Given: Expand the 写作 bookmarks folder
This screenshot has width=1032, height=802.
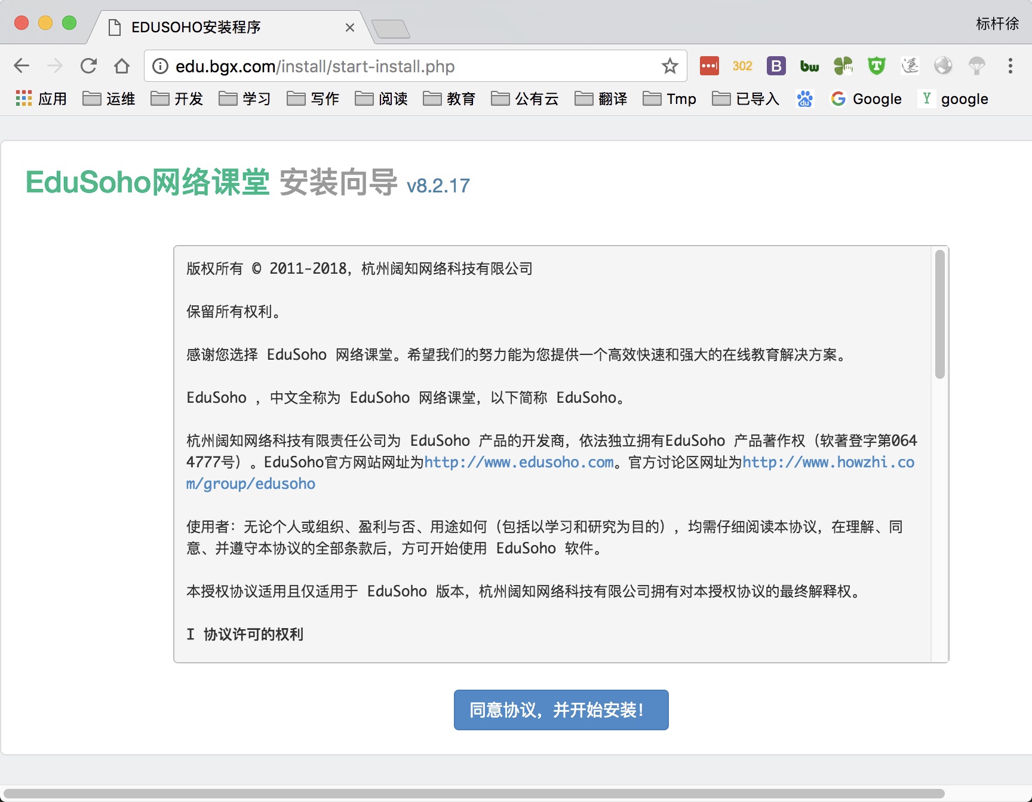Looking at the screenshot, I should [313, 99].
